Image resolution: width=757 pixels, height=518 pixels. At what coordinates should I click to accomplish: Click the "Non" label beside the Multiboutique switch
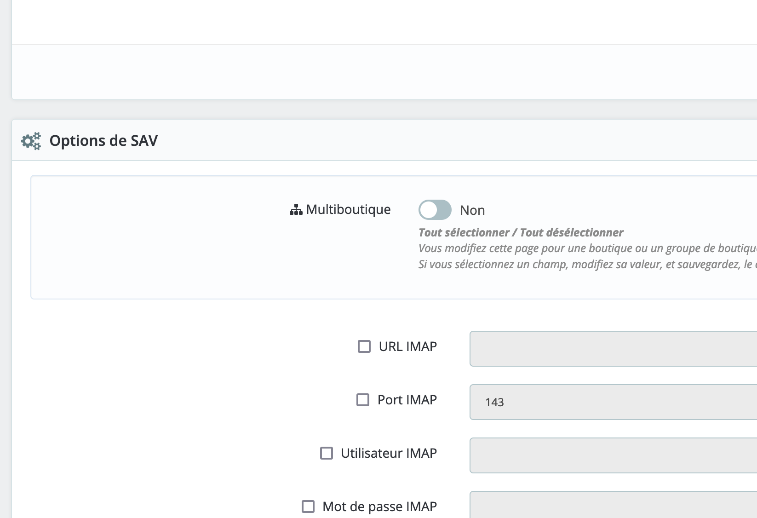(x=473, y=210)
